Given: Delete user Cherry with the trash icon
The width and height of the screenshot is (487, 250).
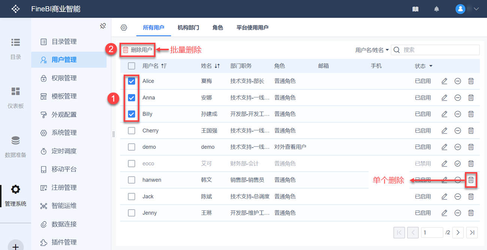Looking at the screenshot, I should [471, 130].
